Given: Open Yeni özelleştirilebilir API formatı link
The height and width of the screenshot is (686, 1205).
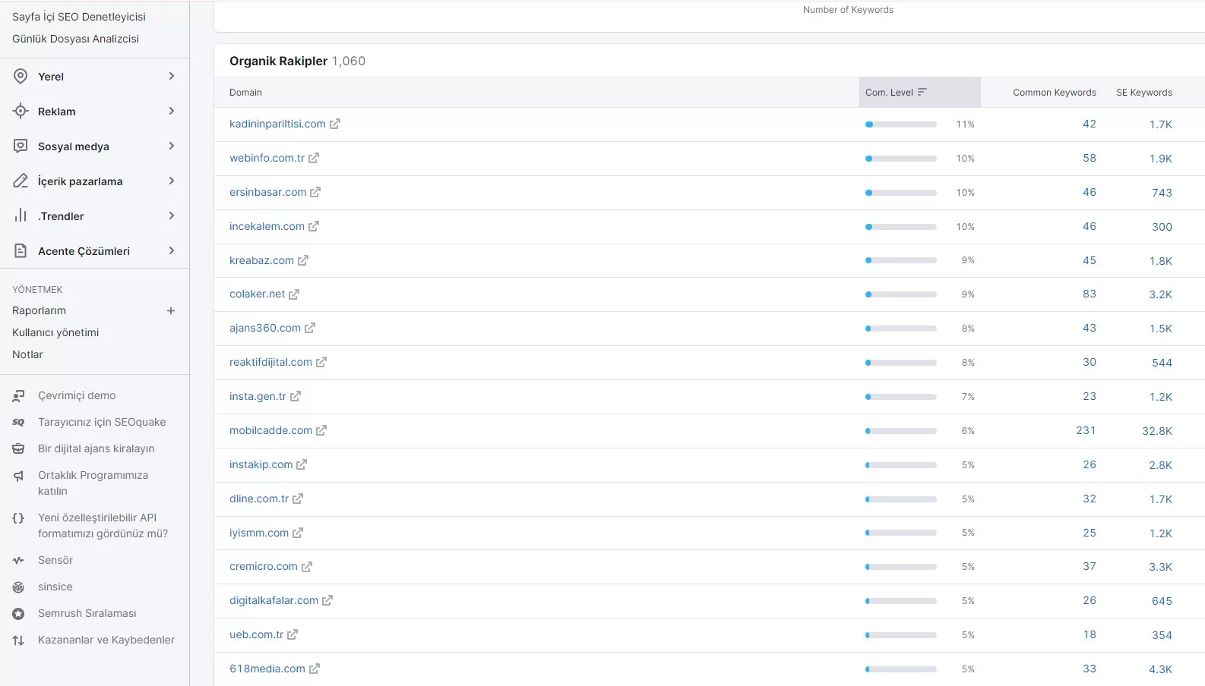Looking at the screenshot, I should 103,525.
